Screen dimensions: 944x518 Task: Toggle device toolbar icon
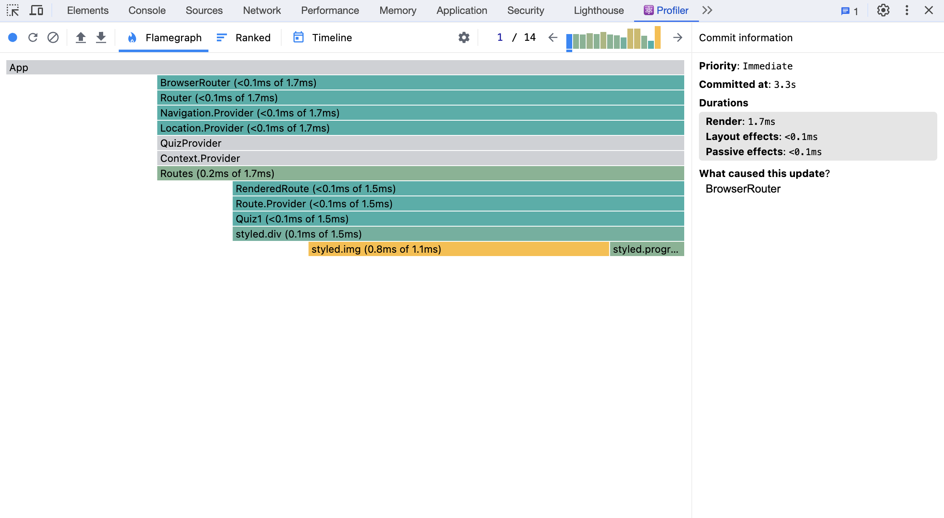[36, 10]
